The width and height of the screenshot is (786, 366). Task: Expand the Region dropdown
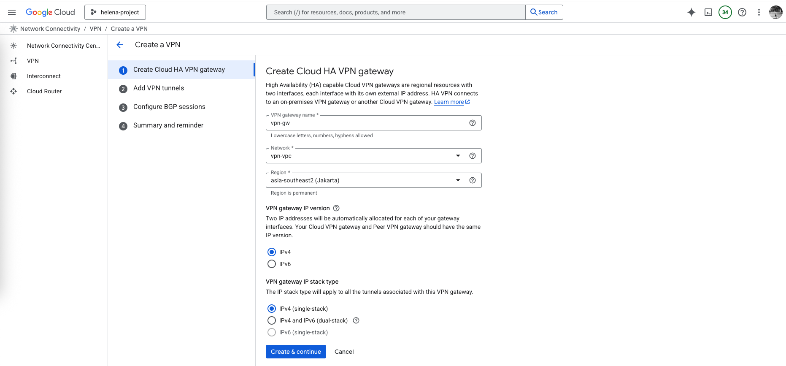pos(458,180)
